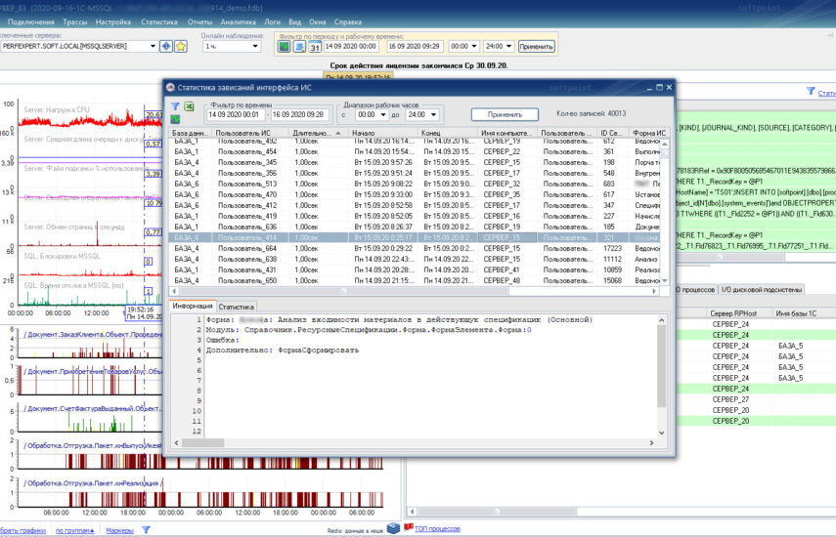Click the Redis database stack icon

point(393,528)
